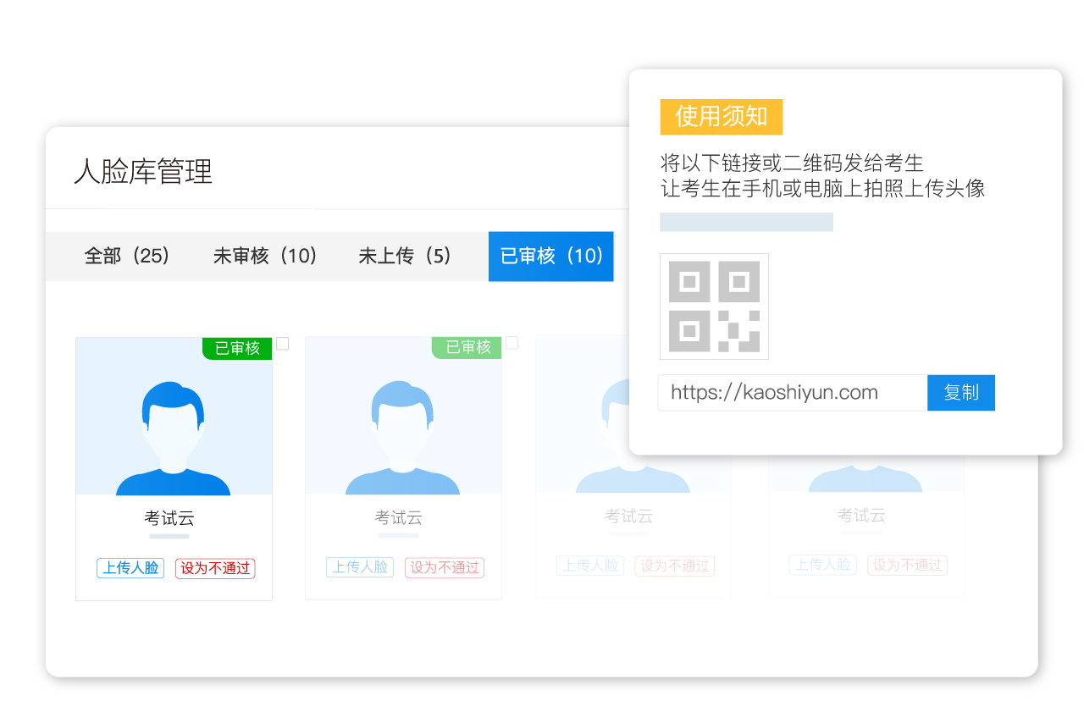Click the second card's light blue avatar
1084x718 pixels.
tap(403, 437)
